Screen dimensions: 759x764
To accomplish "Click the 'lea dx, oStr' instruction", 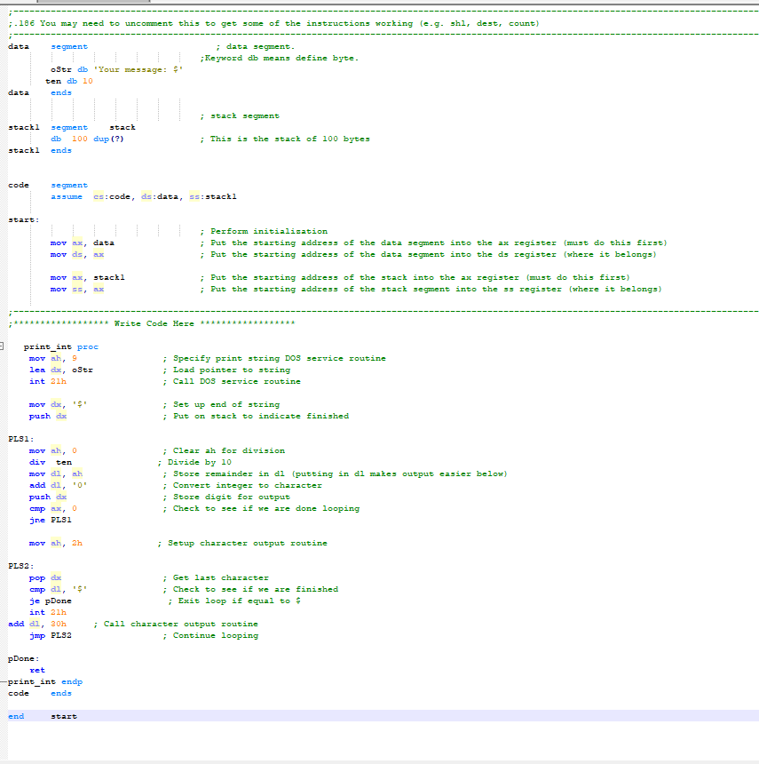I will pyautogui.click(x=61, y=370).
